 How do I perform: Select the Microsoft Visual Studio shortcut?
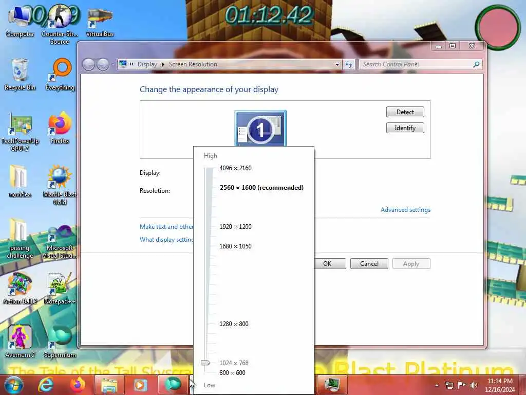[60, 241]
